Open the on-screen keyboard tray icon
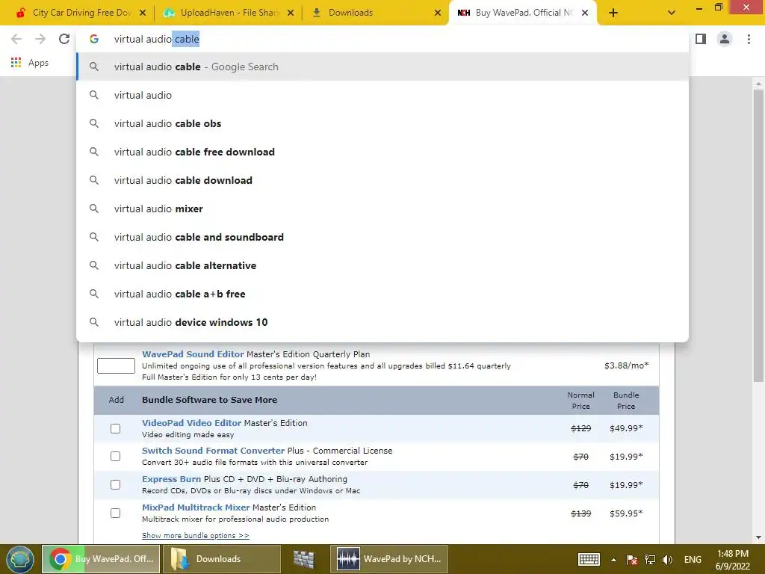The image size is (765, 574). coord(589,559)
